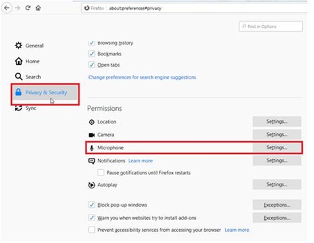Reload the page with the refresh icon
The image size is (314, 243).
(28, 8)
